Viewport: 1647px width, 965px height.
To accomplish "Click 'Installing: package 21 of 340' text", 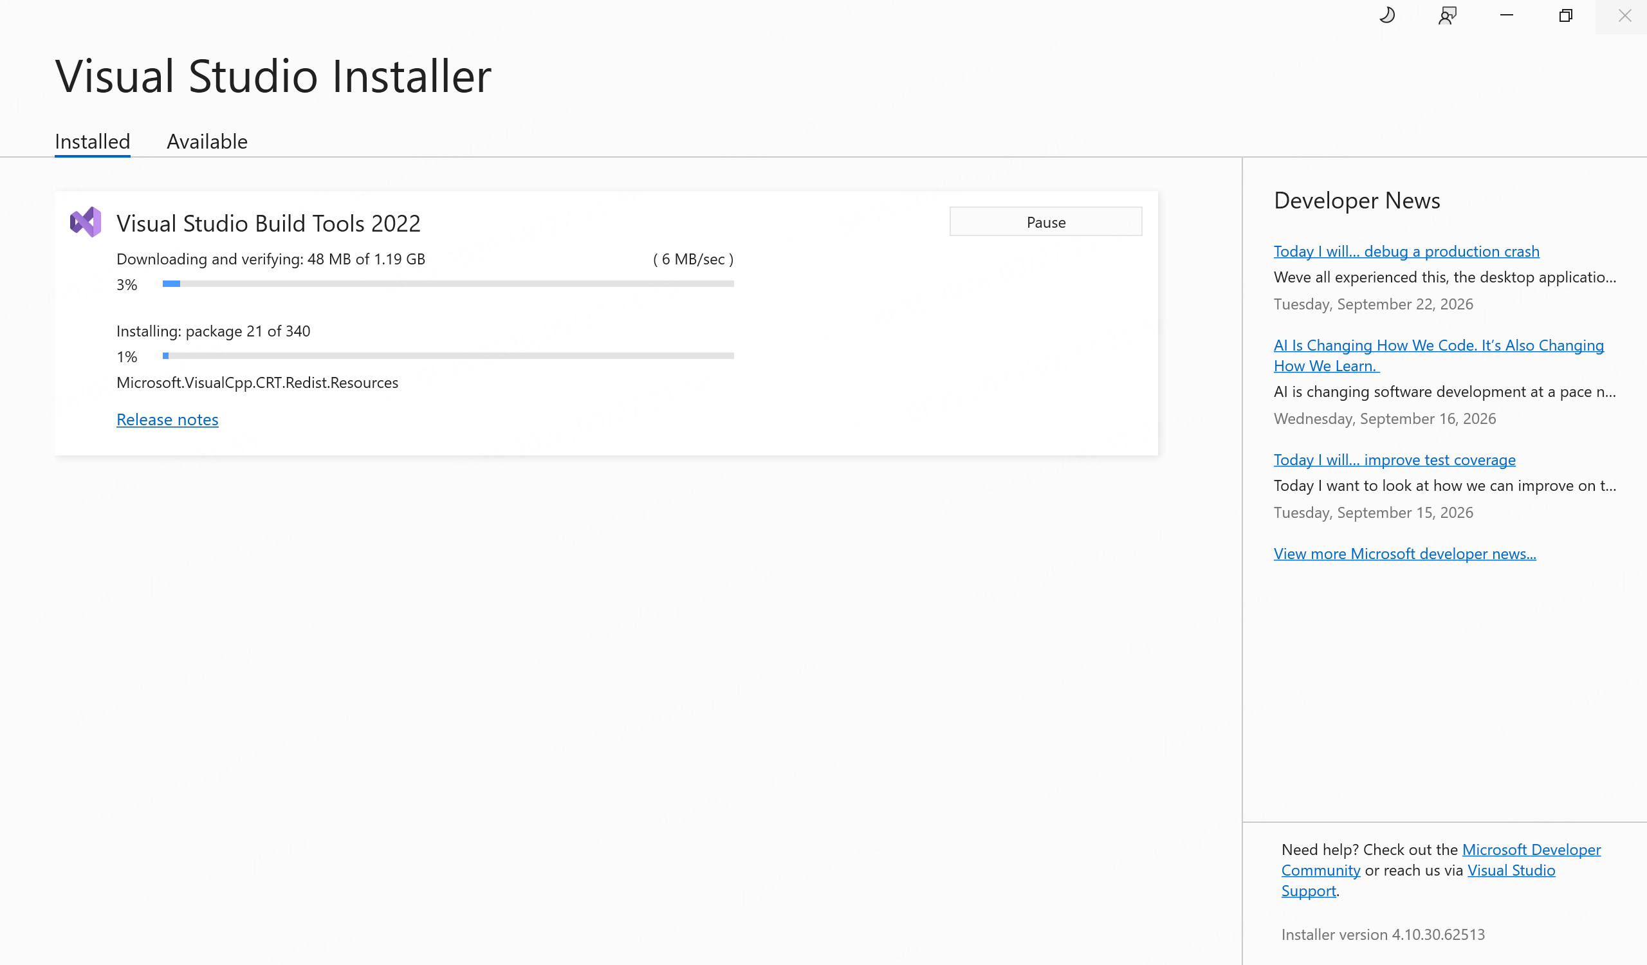I will [x=214, y=331].
